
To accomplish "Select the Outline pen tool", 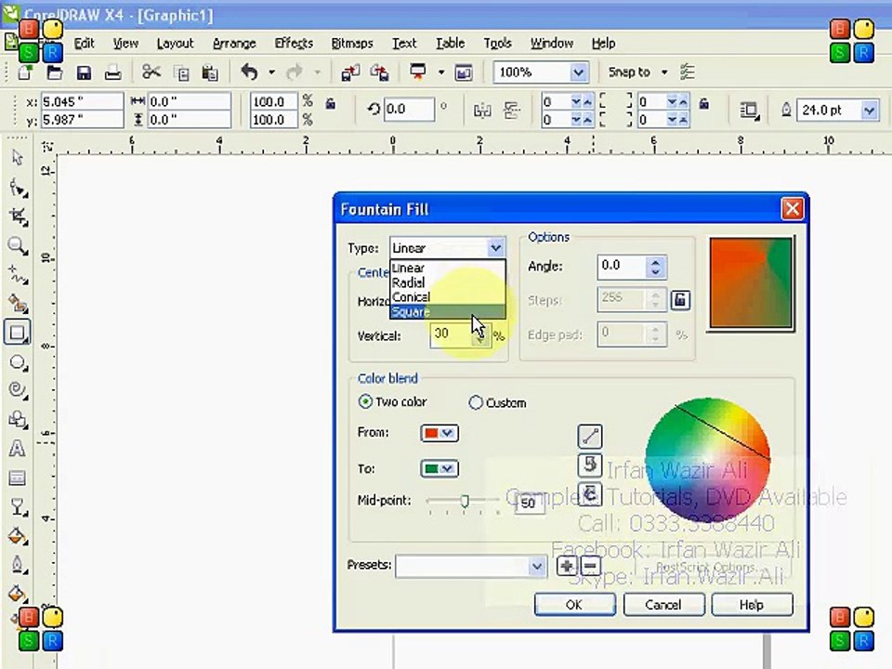I will pos(18,565).
